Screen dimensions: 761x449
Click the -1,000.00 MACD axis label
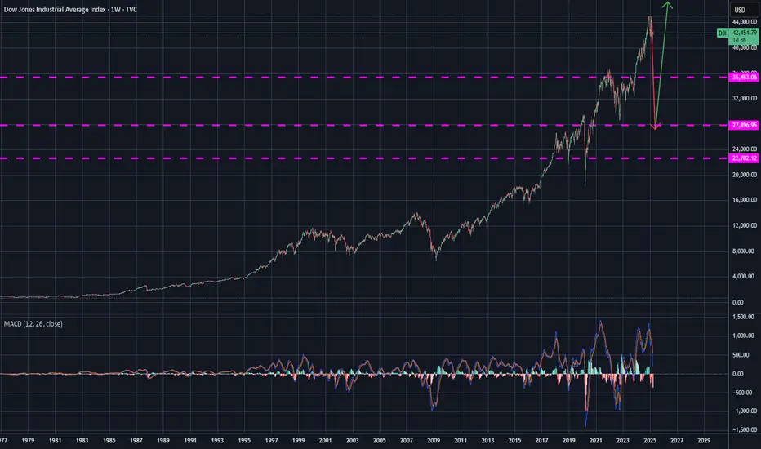[x=745, y=411]
